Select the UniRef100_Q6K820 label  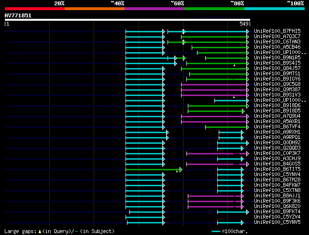(x=277, y=207)
